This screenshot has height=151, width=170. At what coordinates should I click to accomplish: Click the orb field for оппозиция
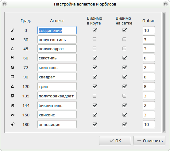click(x=149, y=124)
